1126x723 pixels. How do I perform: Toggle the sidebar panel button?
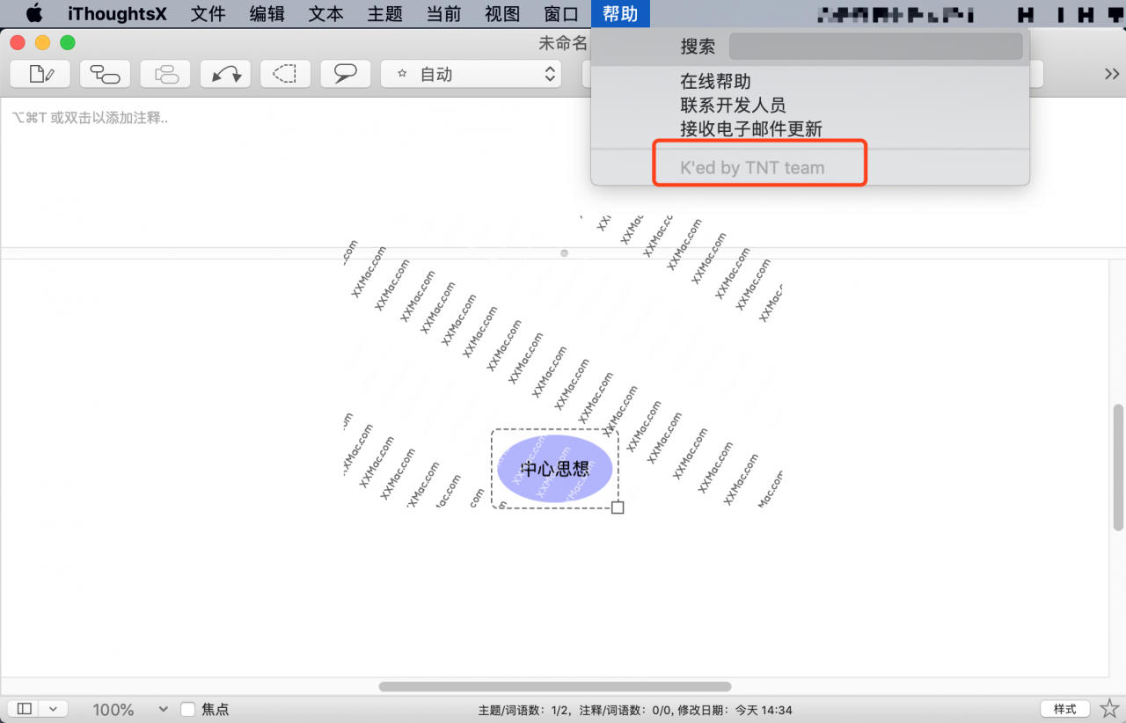click(25, 709)
